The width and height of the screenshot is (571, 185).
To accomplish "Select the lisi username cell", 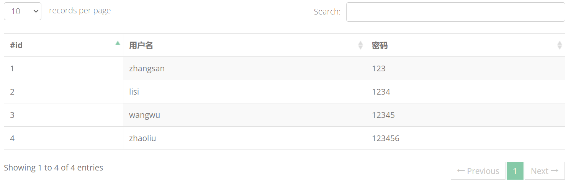I will coord(244,92).
